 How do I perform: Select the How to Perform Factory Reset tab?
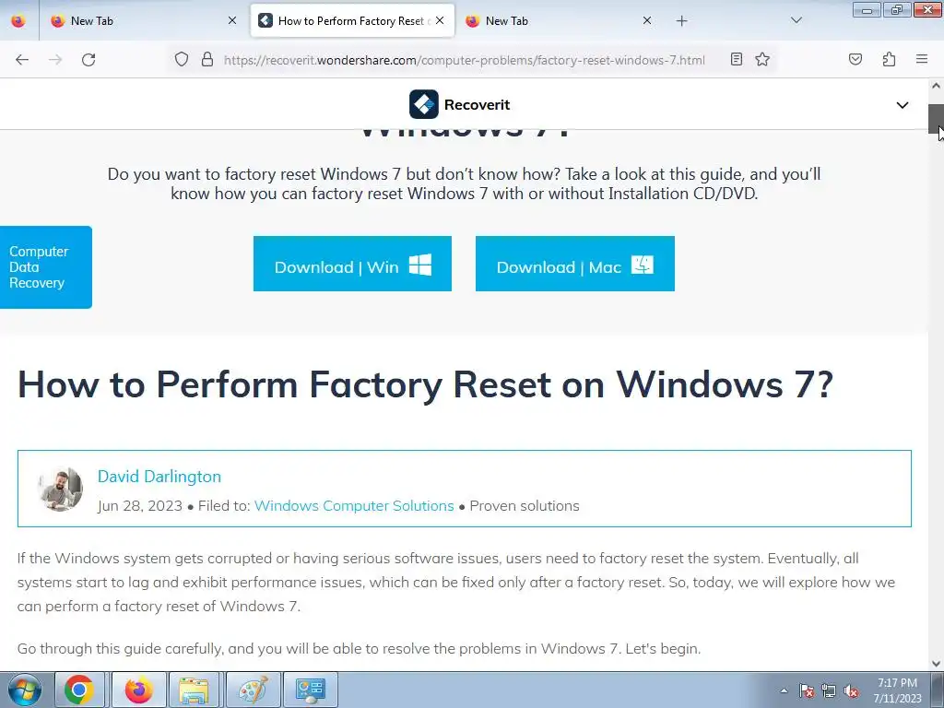point(351,21)
